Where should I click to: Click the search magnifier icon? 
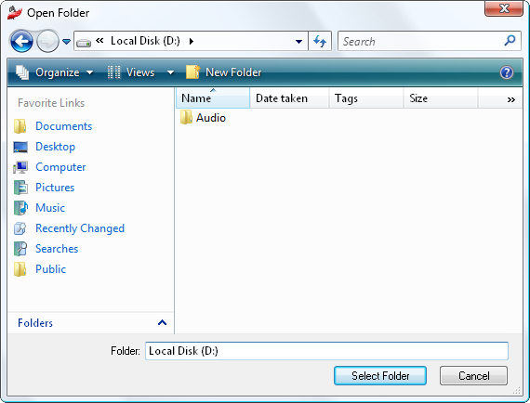point(510,41)
